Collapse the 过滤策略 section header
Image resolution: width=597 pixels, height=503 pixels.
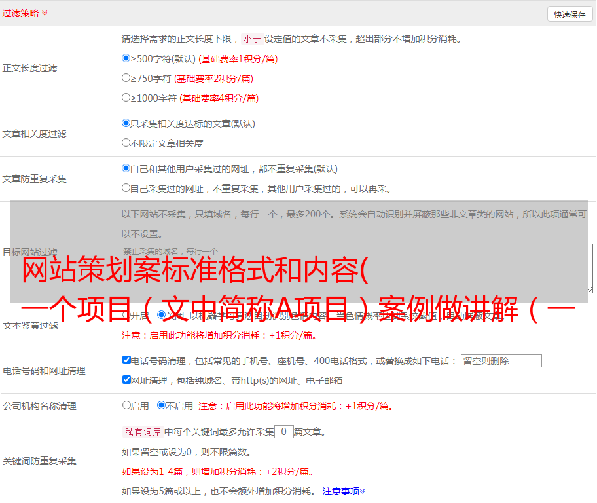[25, 13]
